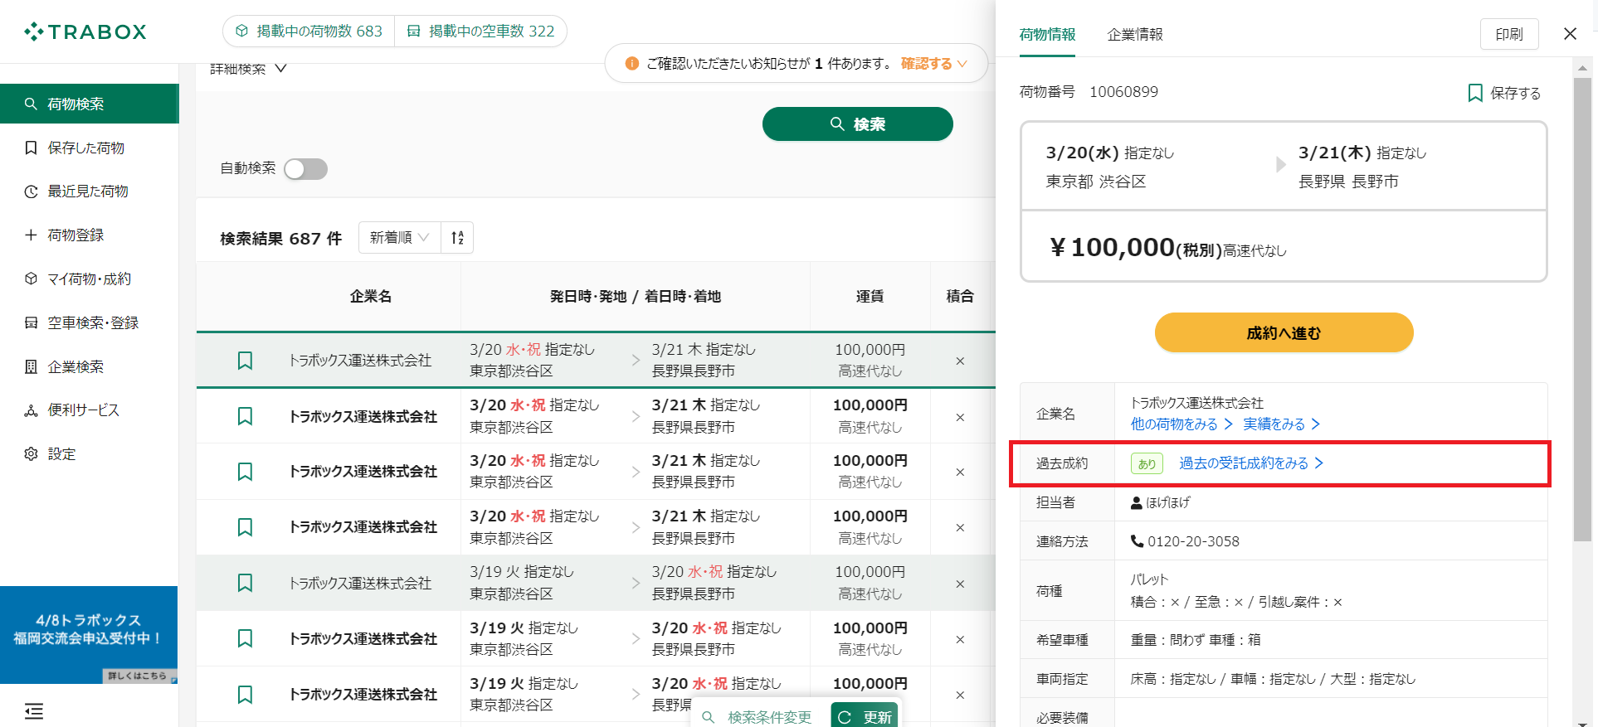This screenshot has height=727, width=1598.
Task: Click the 積合 column header
Action: coord(960,297)
